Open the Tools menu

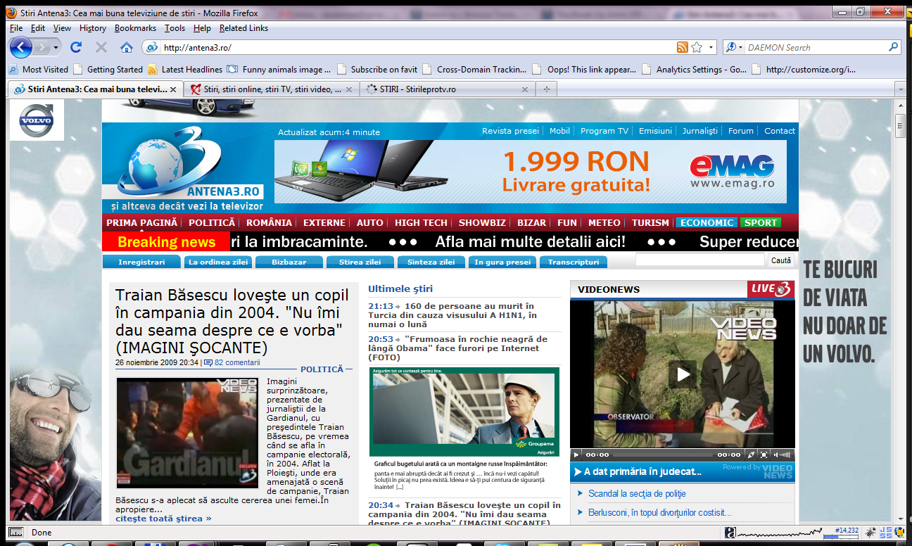click(175, 28)
